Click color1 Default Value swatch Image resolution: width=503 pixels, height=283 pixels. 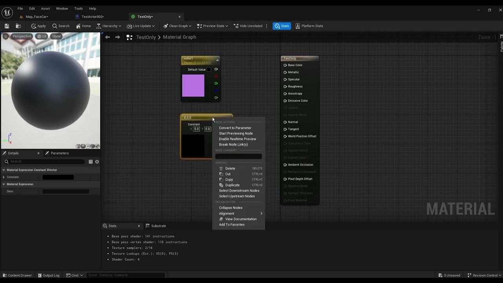[209, 70]
